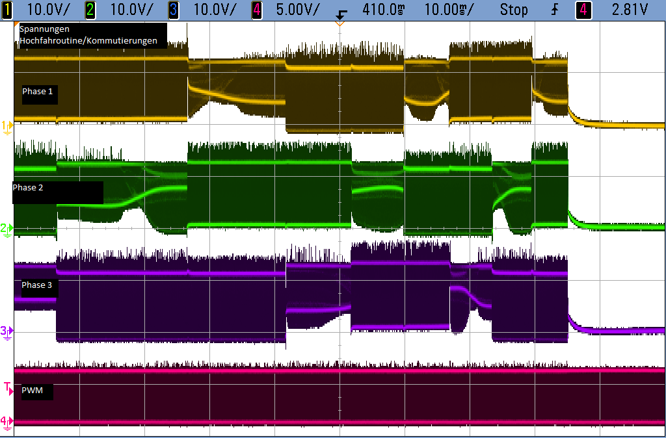Image resolution: width=666 pixels, height=438 pixels.
Task: Click the 10.00ms/ timebase value
Action: 449,10
